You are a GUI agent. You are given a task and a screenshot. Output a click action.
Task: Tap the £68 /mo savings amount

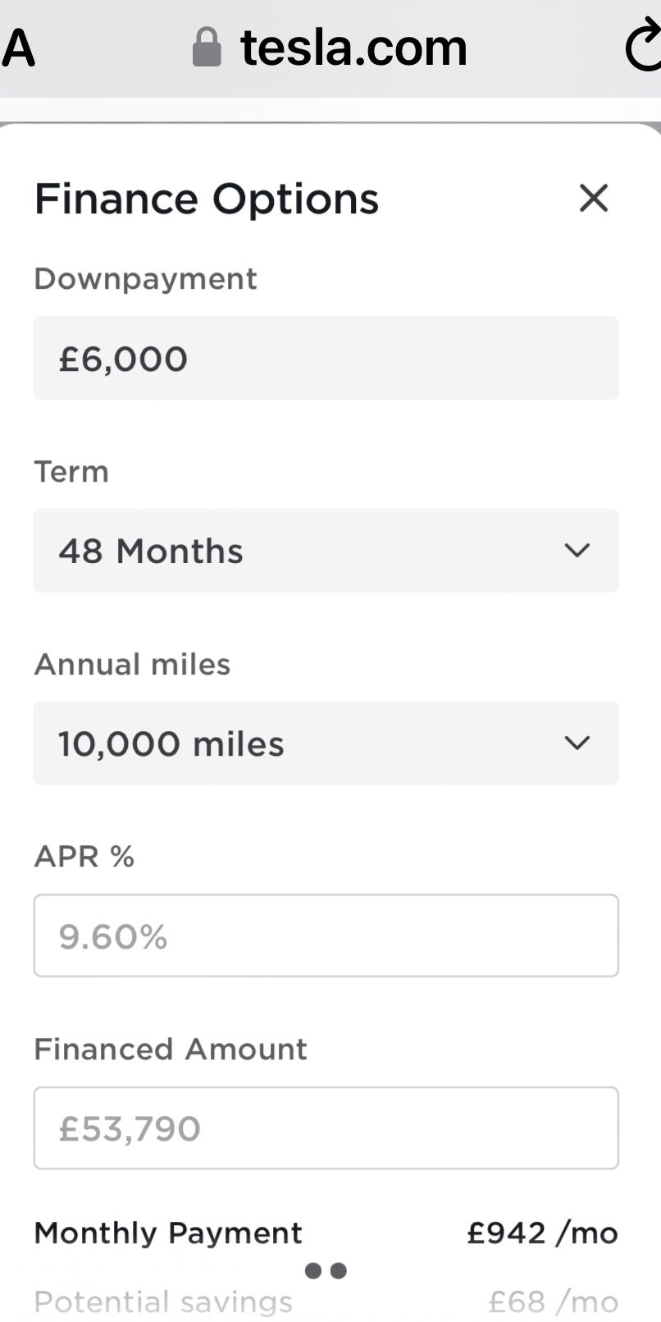[x=553, y=1301]
